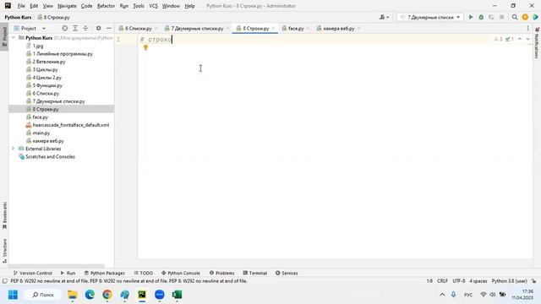541x304 pixels.
Task: Select opened file target icon in Project panel
Action: click(x=65, y=28)
